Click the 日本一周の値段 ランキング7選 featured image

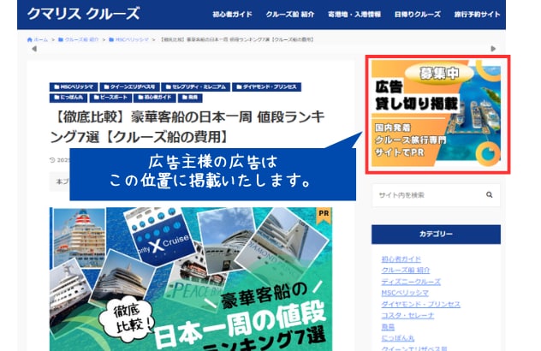click(x=191, y=279)
